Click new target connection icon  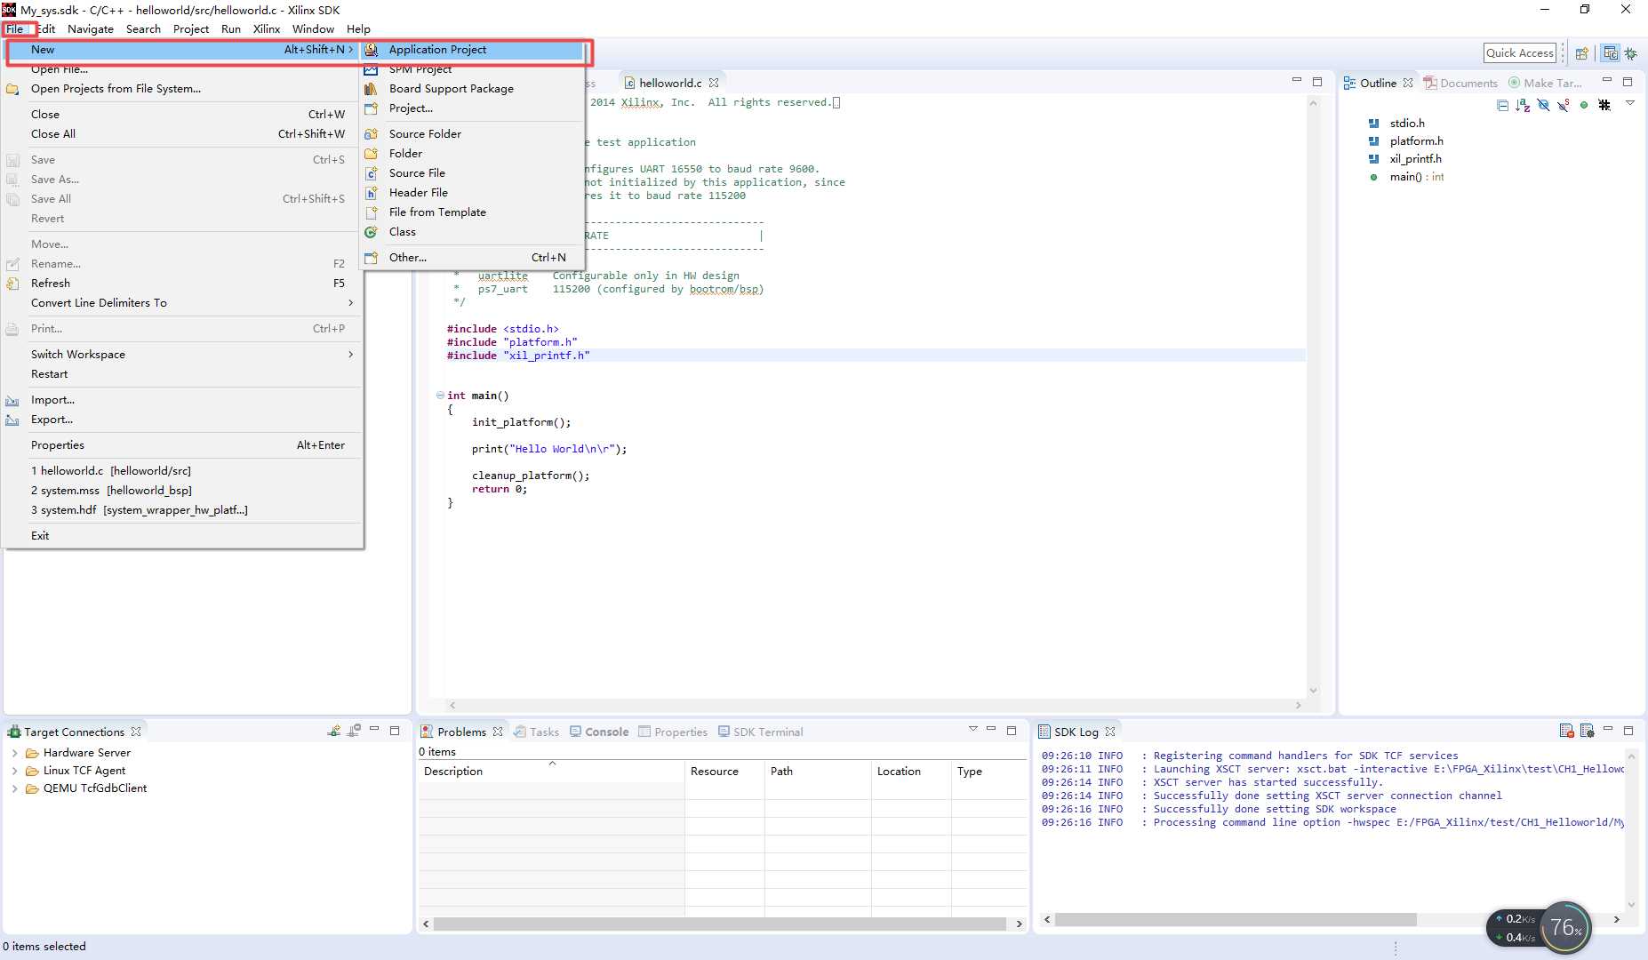(333, 731)
